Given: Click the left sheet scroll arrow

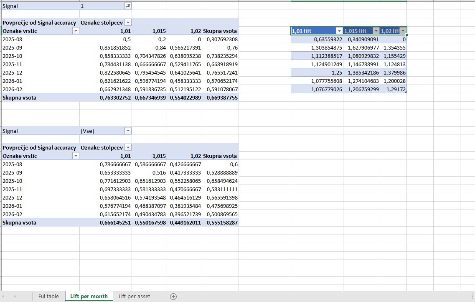Looking at the screenshot, I should pyautogui.click(x=6, y=297).
